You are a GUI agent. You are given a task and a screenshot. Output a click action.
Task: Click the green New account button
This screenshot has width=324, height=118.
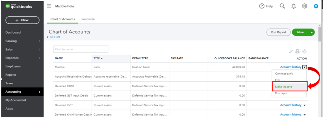click(x=300, y=32)
